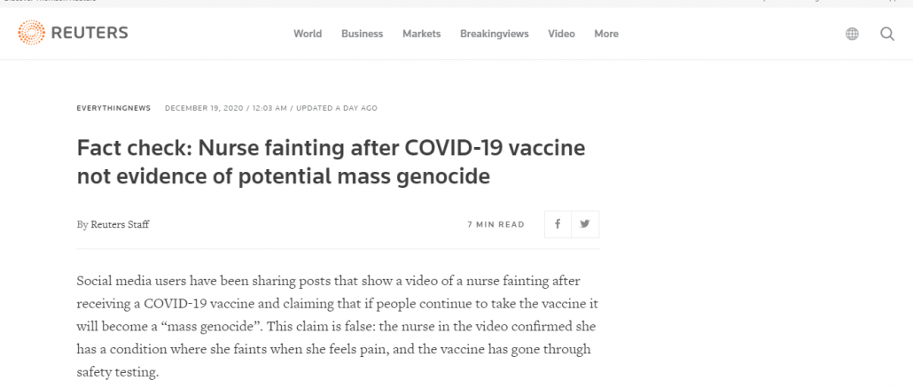Select Breakingviews in the top navigation

click(495, 34)
